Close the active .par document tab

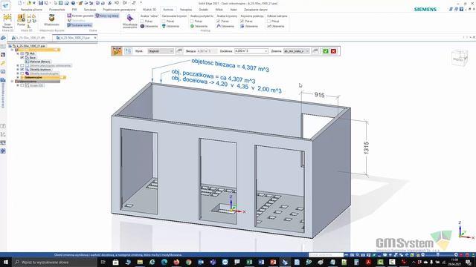coord(95,38)
